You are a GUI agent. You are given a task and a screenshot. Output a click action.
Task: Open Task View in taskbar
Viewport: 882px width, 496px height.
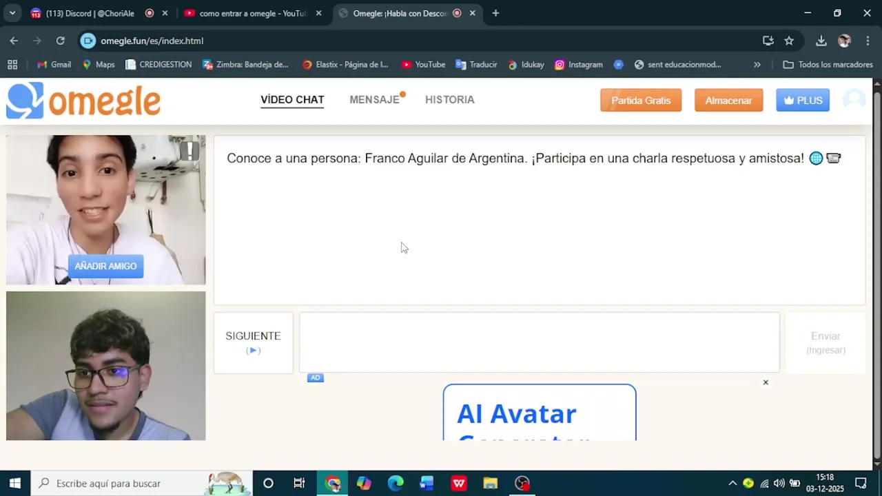pyautogui.click(x=299, y=483)
